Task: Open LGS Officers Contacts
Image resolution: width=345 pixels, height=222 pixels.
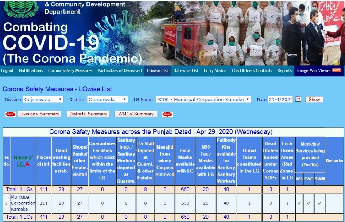Action: pyautogui.click(x=252, y=71)
